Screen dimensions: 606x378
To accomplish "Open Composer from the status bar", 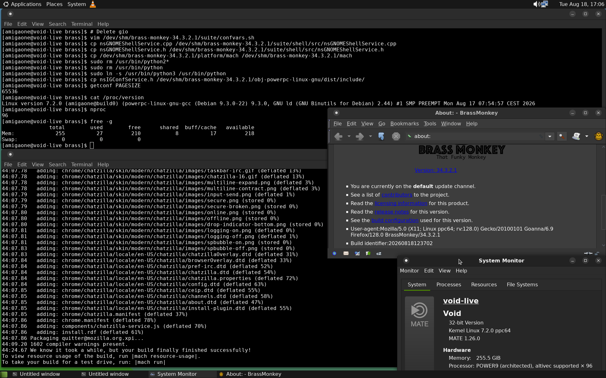I will click(357, 253).
